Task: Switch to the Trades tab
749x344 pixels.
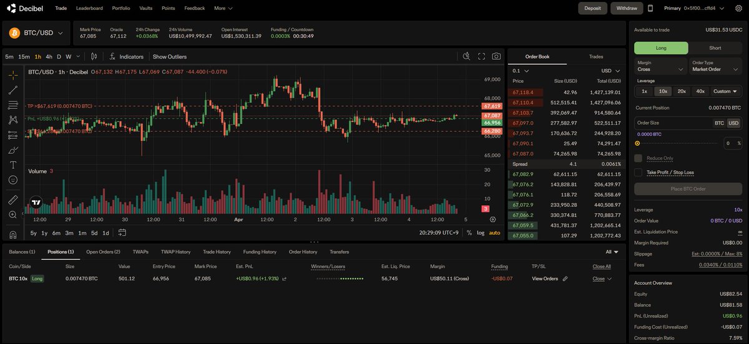Action: pos(596,57)
